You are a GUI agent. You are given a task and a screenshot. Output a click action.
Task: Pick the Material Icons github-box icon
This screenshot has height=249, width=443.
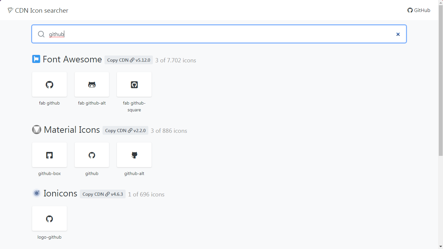[49, 155]
